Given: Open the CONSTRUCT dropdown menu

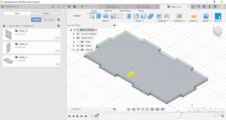Looking at the screenshot, I should click(x=179, y=21).
